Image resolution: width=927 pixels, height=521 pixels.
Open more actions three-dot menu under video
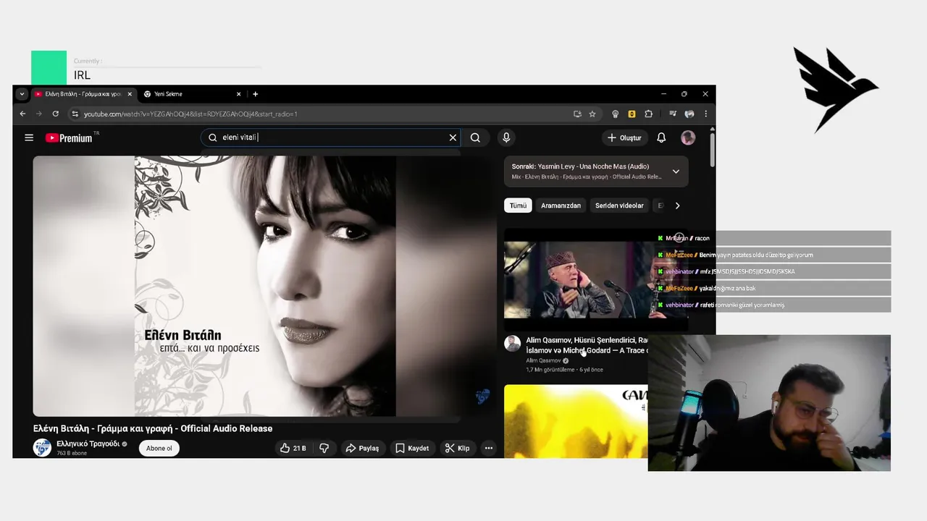pos(489,448)
